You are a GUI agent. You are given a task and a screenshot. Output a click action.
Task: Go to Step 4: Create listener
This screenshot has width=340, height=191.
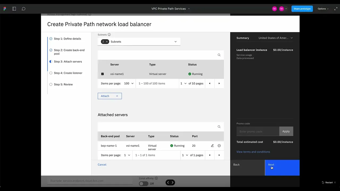pyautogui.click(x=68, y=73)
